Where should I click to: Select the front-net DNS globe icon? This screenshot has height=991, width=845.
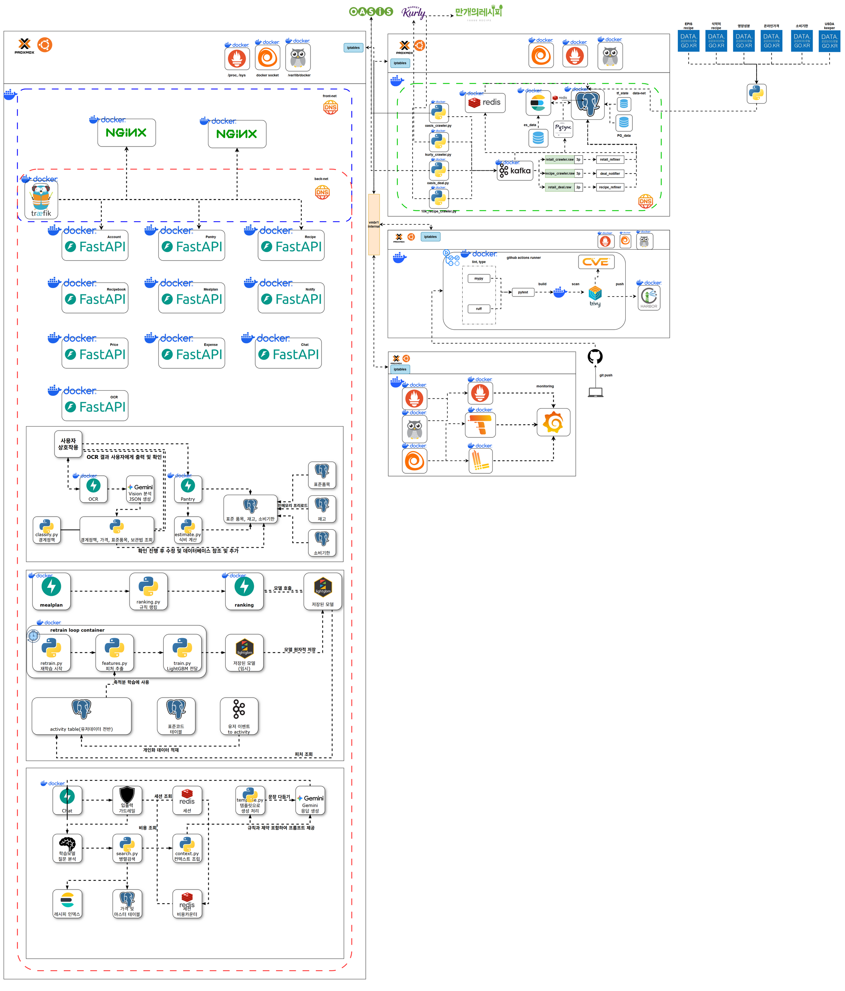(331, 107)
